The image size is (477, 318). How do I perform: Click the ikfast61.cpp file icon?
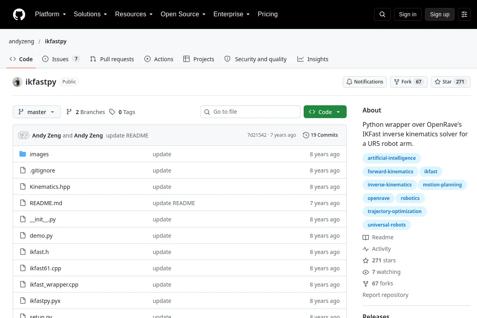tap(23, 268)
